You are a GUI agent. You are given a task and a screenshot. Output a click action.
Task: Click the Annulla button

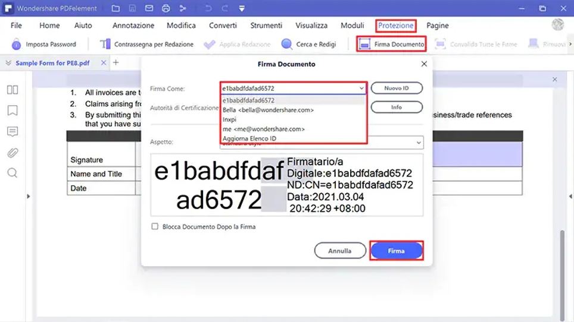point(340,251)
